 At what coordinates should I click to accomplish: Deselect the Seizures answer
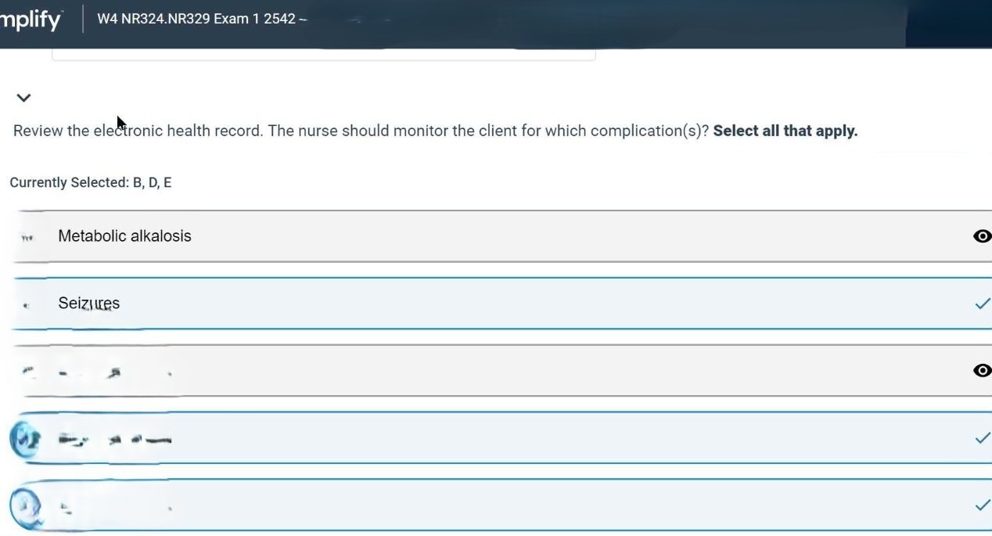point(88,304)
